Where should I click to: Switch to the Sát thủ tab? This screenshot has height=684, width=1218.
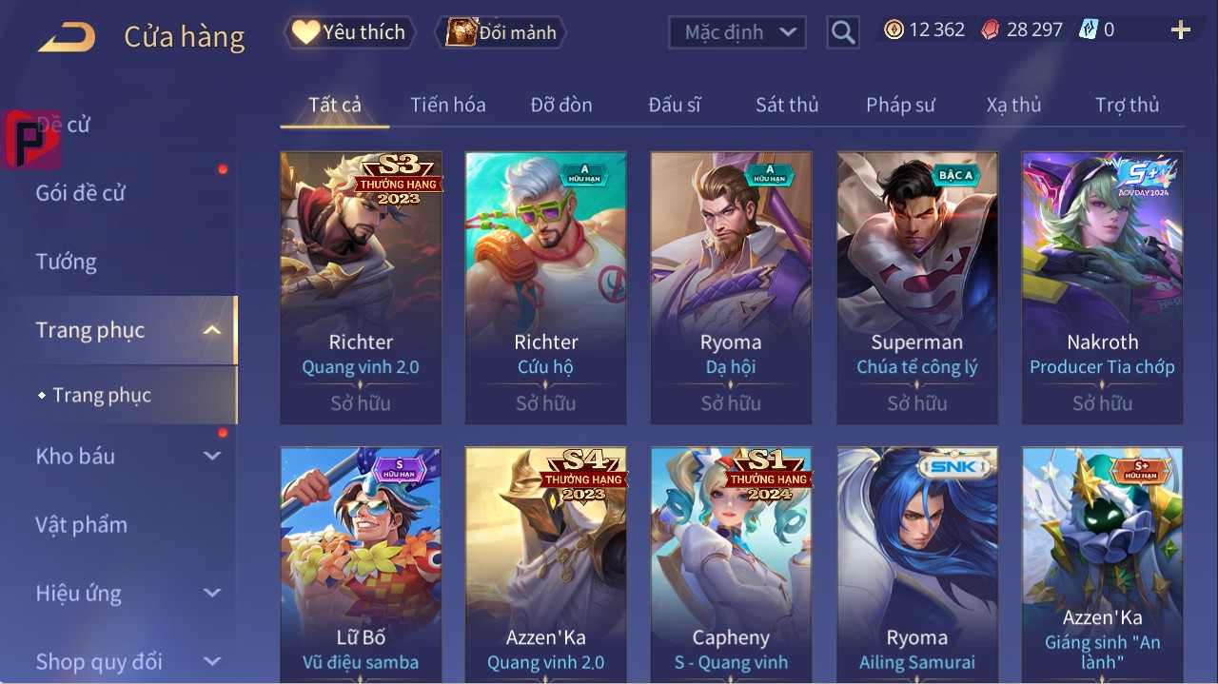click(x=787, y=105)
